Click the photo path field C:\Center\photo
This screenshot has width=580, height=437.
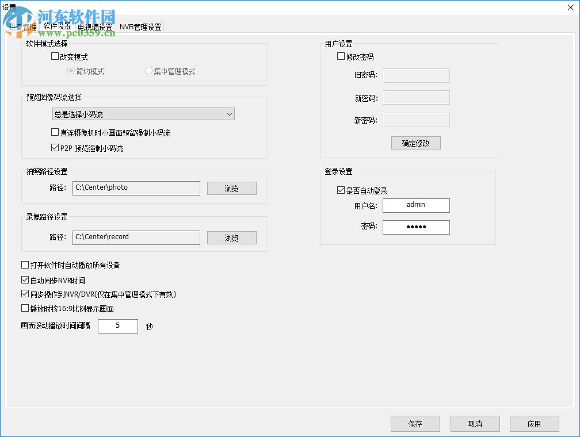[x=136, y=188]
